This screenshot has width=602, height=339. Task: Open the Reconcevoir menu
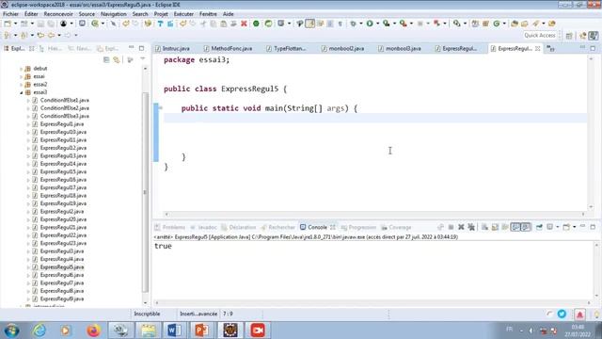pos(58,14)
